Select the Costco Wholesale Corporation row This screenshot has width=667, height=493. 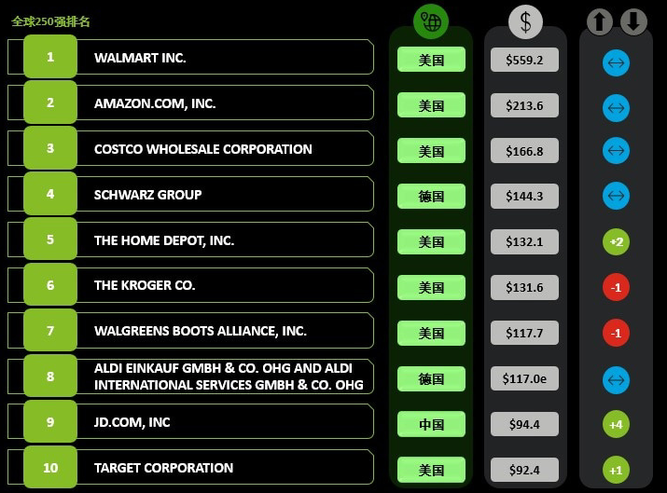click(190, 148)
